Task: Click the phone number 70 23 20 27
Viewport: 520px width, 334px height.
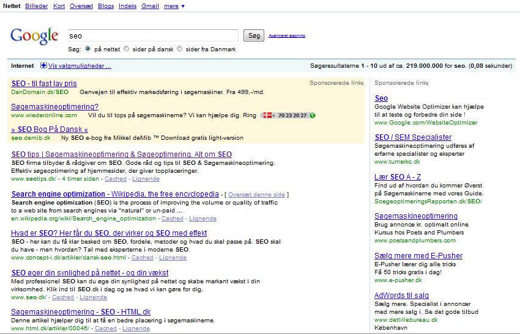Action: [292, 115]
